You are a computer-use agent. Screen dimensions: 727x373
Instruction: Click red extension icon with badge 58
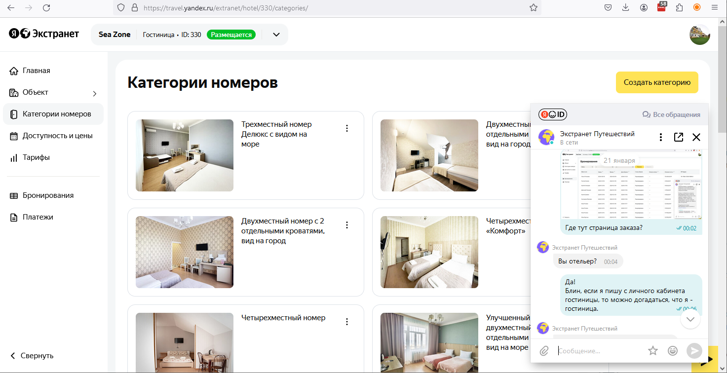click(662, 7)
